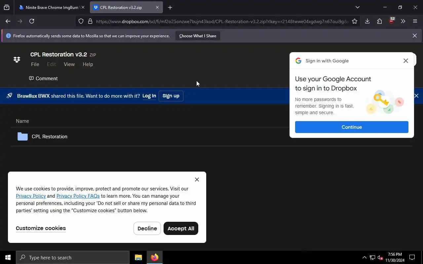Image resolution: width=423 pixels, height=264 pixels.
Task: Show hidden system tray icons
Action: coord(364,257)
